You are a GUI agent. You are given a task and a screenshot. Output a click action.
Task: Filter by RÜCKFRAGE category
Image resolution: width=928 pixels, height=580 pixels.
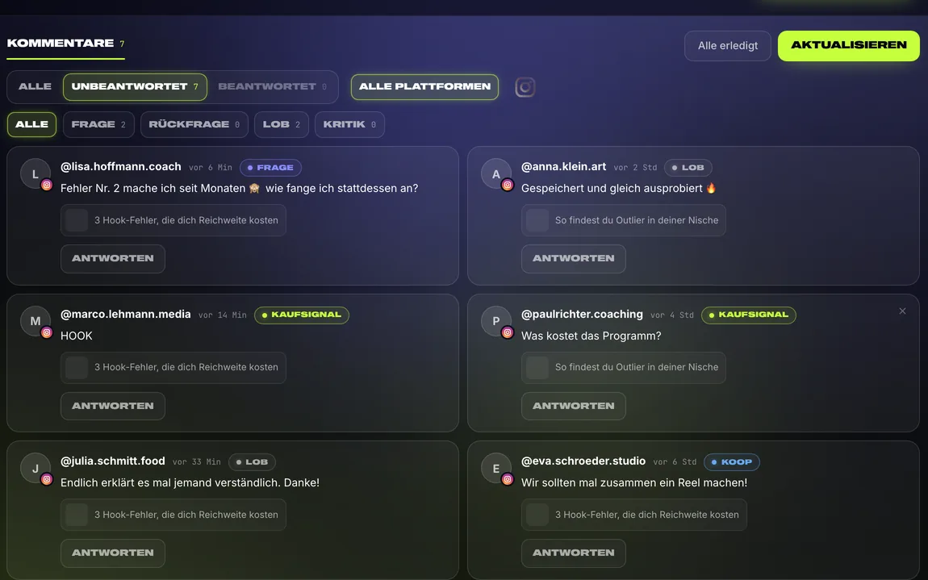[x=194, y=124]
